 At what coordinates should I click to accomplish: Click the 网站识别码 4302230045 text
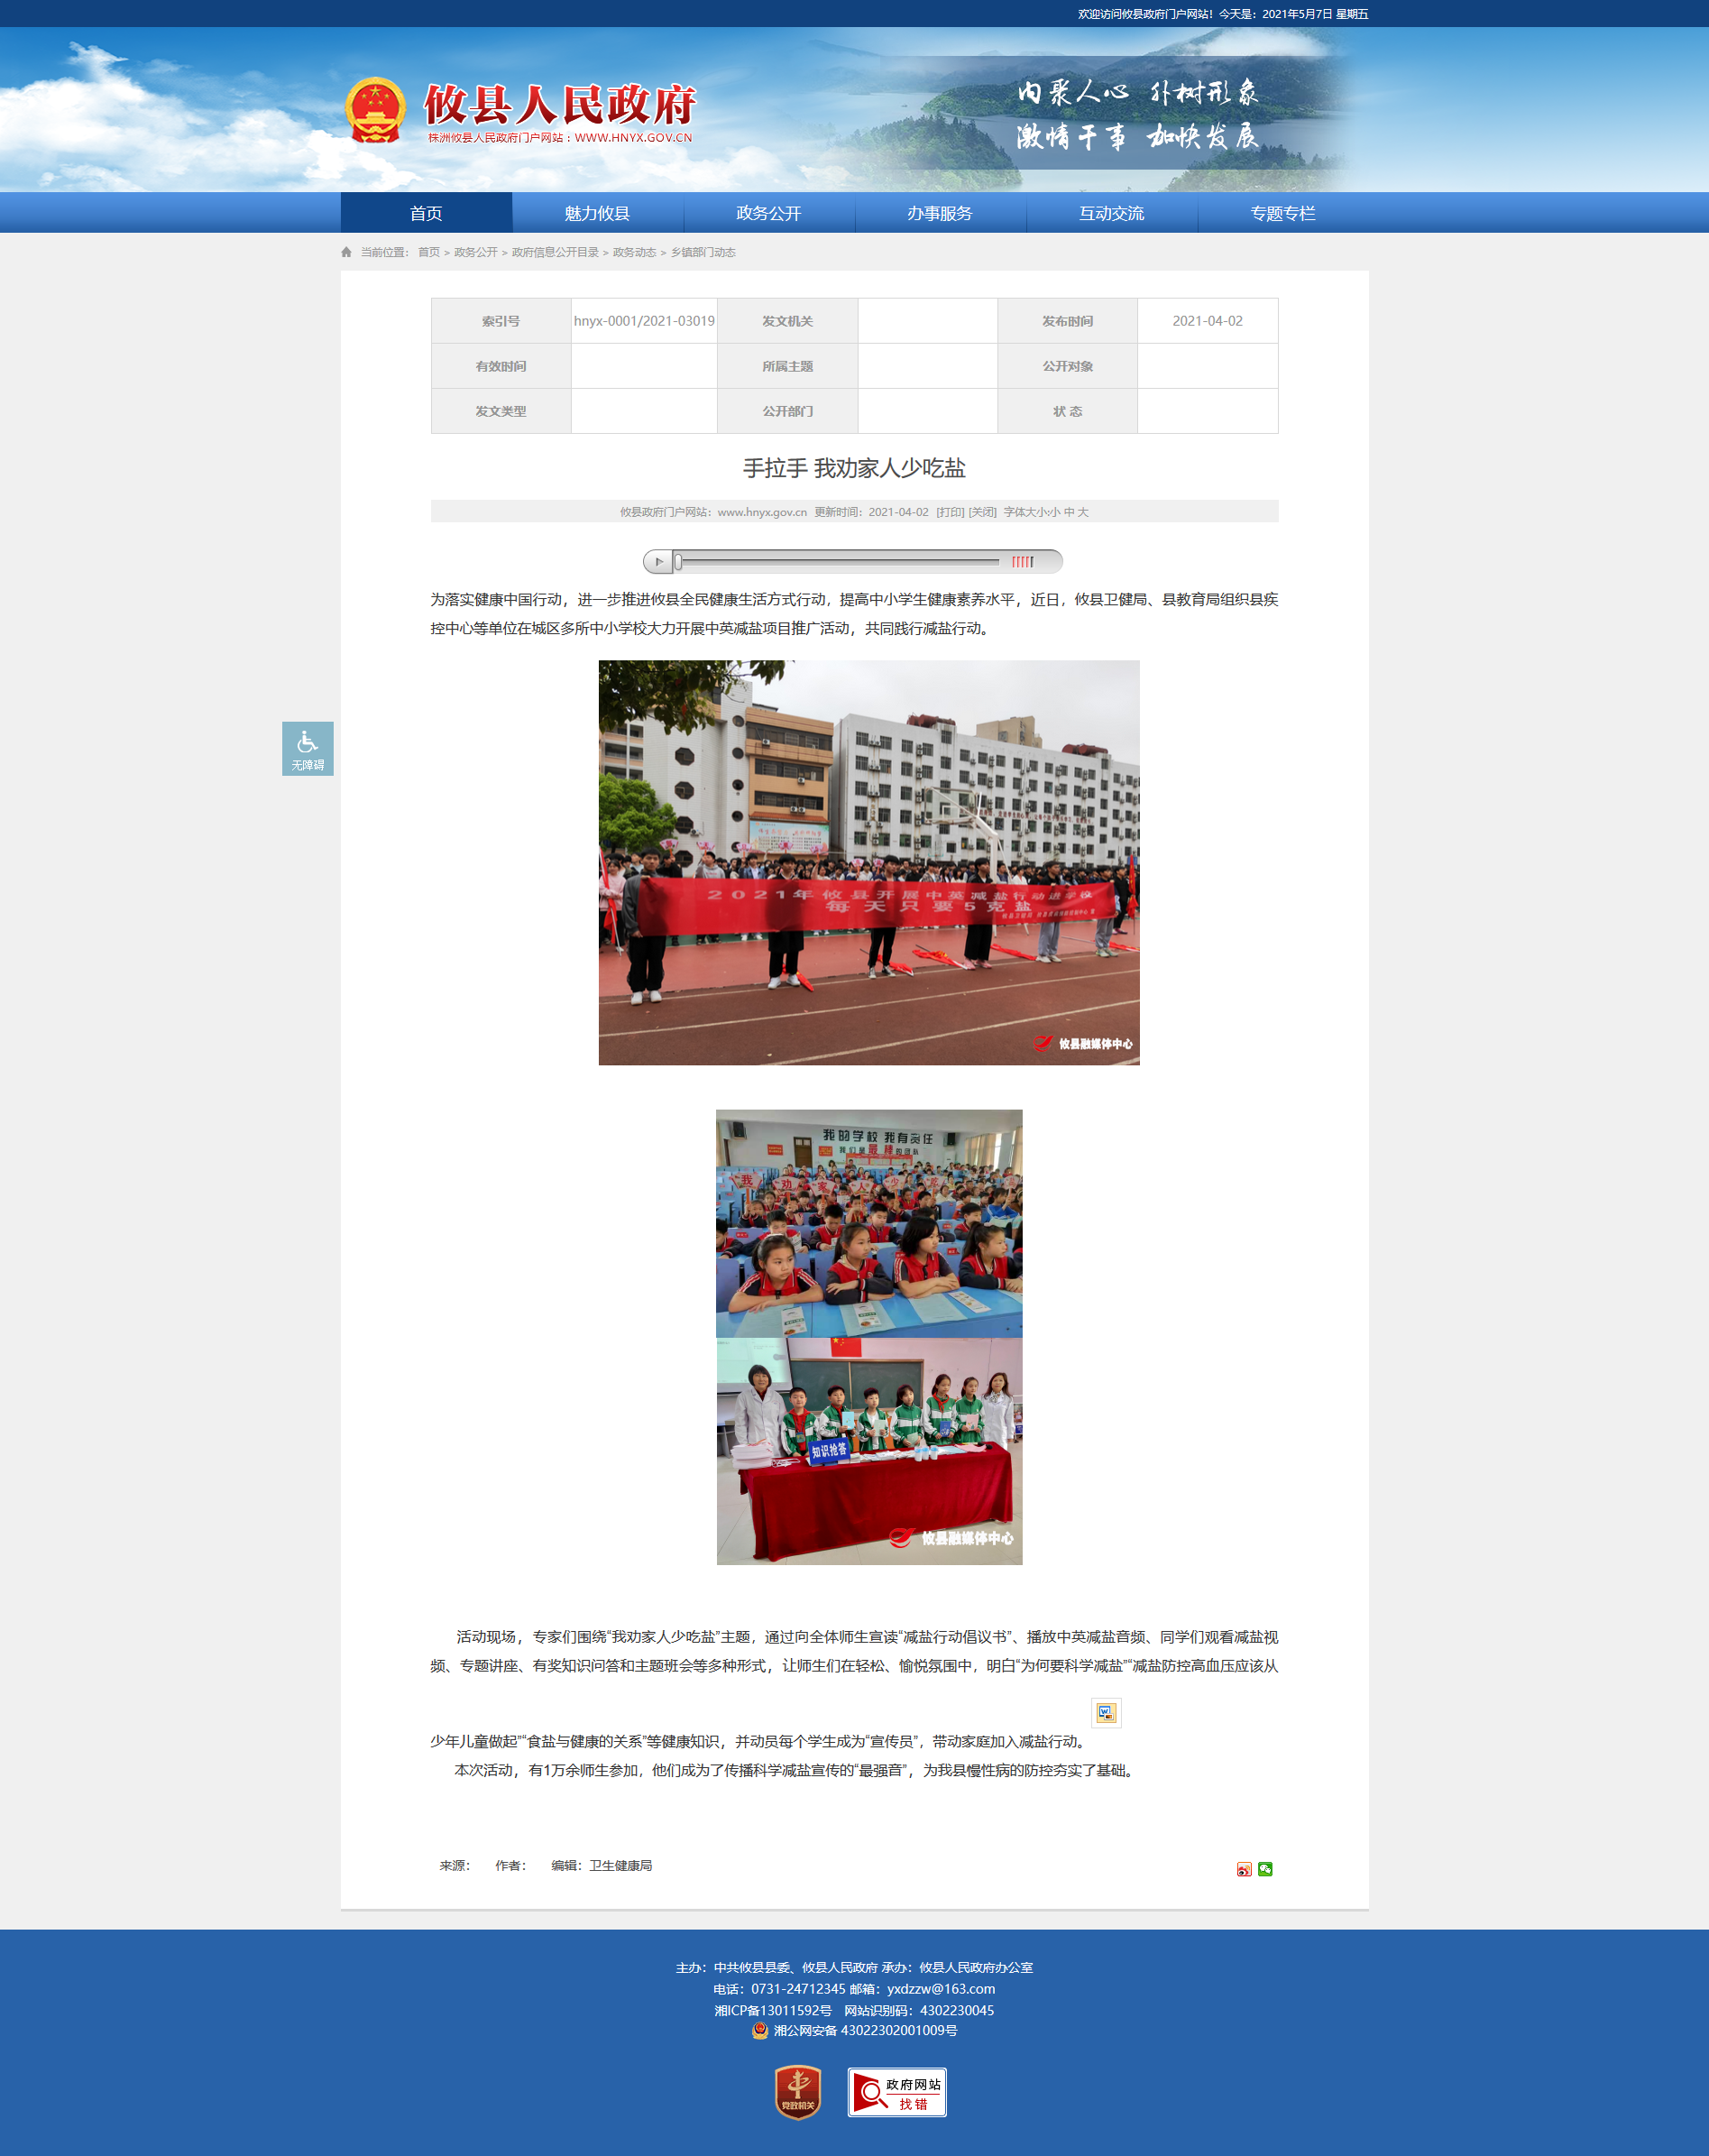tap(919, 2010)
